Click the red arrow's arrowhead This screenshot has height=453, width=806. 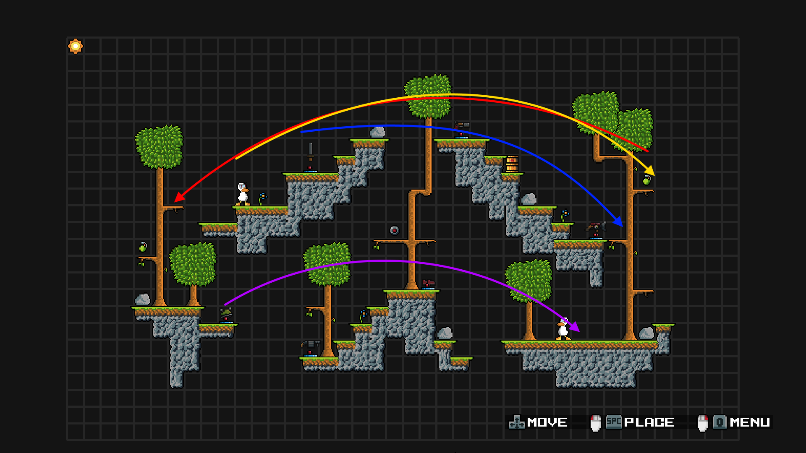coord(179,197)
